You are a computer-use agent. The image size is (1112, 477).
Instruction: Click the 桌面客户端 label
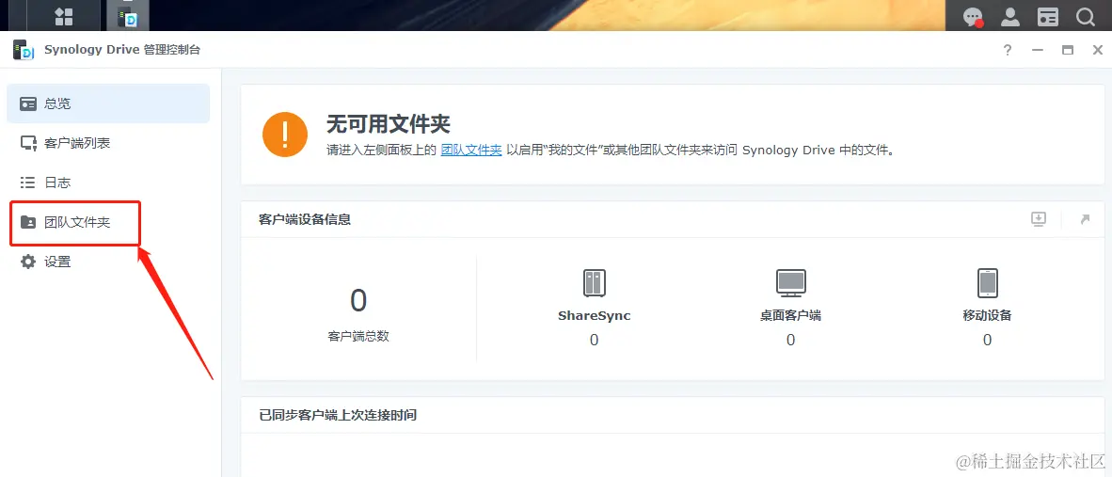point(791,316)
